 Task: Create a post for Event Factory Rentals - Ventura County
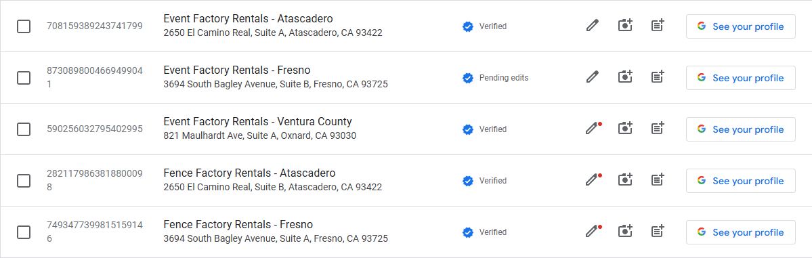click(658, 128)
